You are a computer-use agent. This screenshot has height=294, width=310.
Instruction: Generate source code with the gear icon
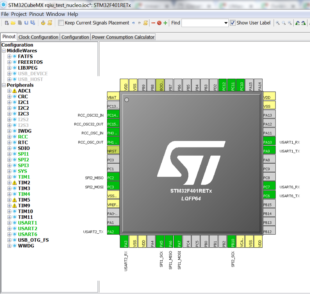(43, 23)
